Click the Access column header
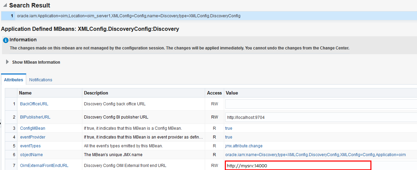The height and width of the screenshot is (170, 417). [214, 93]
